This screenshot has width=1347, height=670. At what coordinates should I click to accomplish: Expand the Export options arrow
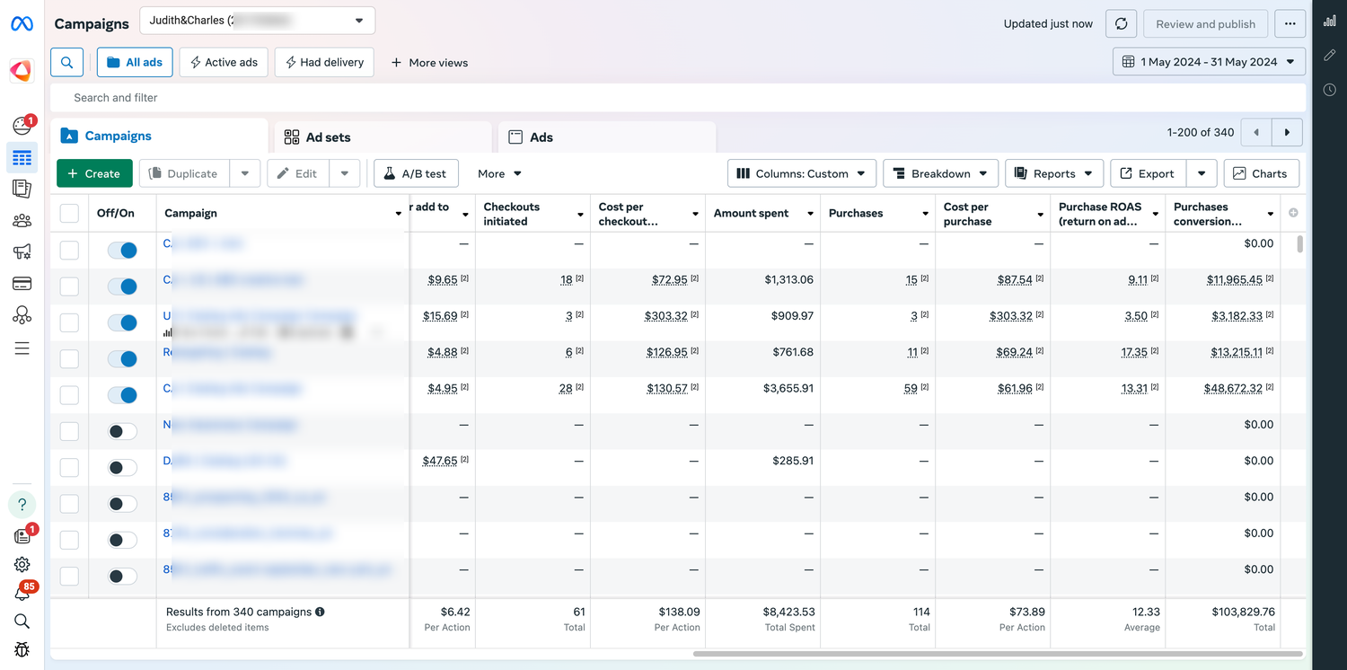pos(1202,173)
